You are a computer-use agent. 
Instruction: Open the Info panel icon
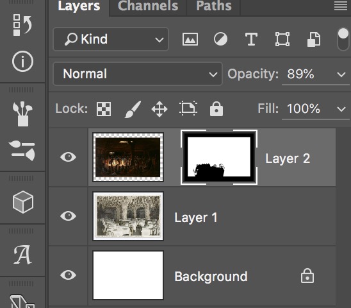(22, 61)
